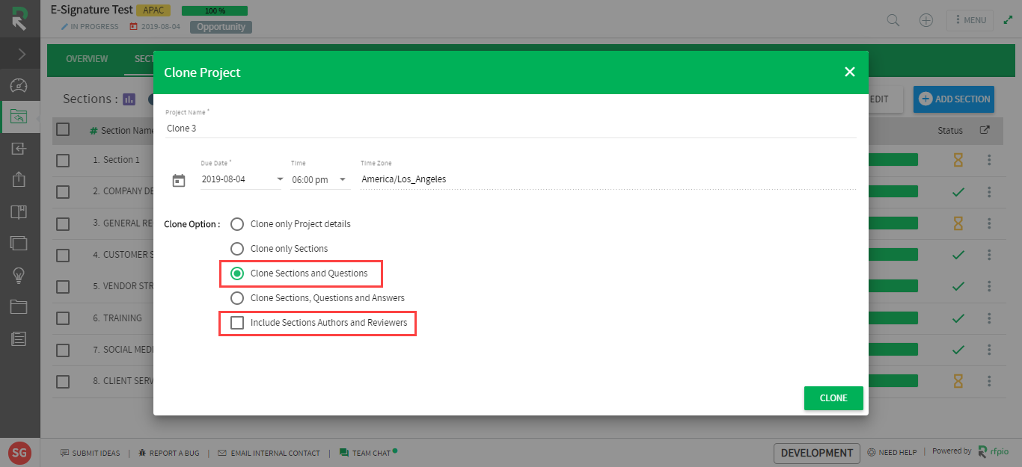1022x467 pixels.
Task: Click the RFPIO logo in the sidebar
Action: [19, 19]
